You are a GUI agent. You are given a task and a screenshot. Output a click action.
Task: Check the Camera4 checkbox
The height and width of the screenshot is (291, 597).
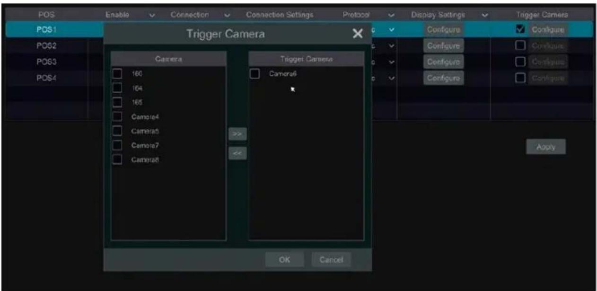coord(118,116)
